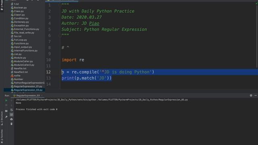Click 'Date: 2020.03.27' docstring line

click(81, 17)
